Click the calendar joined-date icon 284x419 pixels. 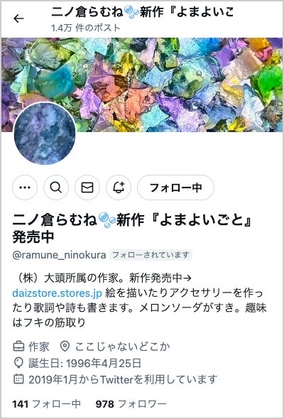(x=18, y=379)
